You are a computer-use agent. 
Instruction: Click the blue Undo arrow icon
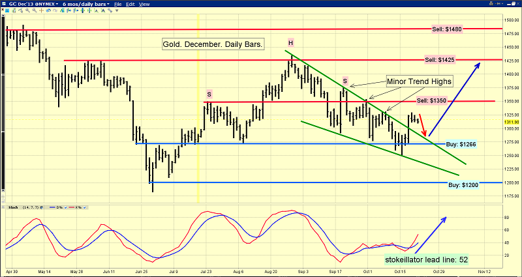click(48, 10)
